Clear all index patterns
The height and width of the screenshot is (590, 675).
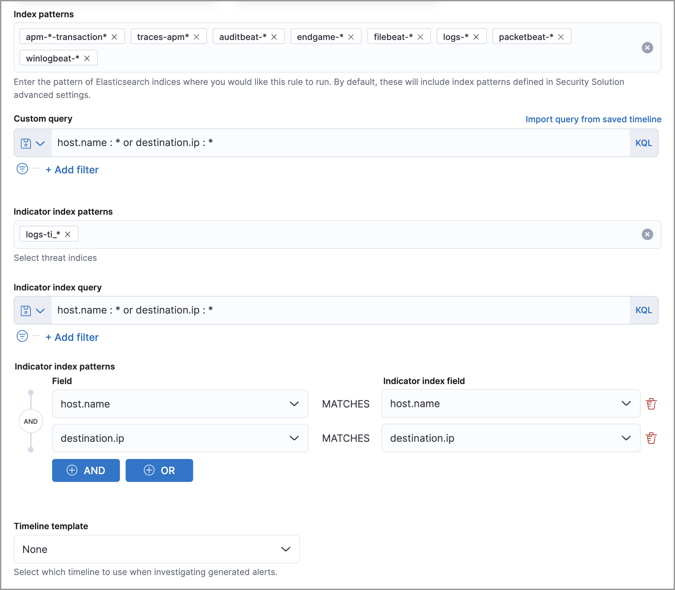click(x=647, y=47)
